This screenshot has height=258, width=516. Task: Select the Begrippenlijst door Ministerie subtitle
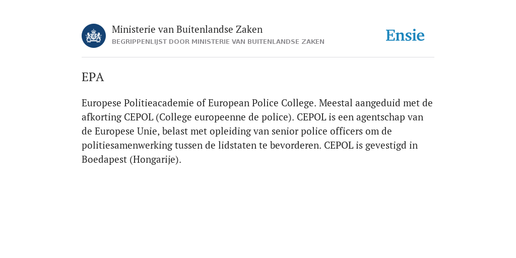tap(218, 42)
